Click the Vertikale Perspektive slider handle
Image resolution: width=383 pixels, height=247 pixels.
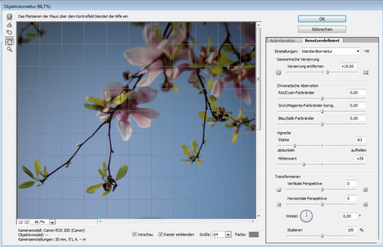pyautogui.click(x=322, y=189)
